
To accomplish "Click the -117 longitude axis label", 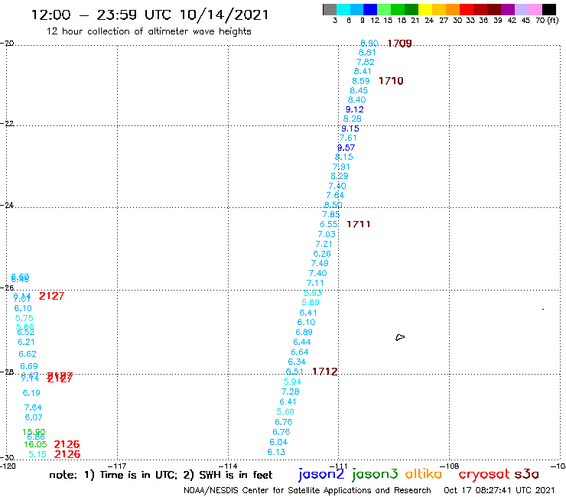I will [x=117, y=466].
